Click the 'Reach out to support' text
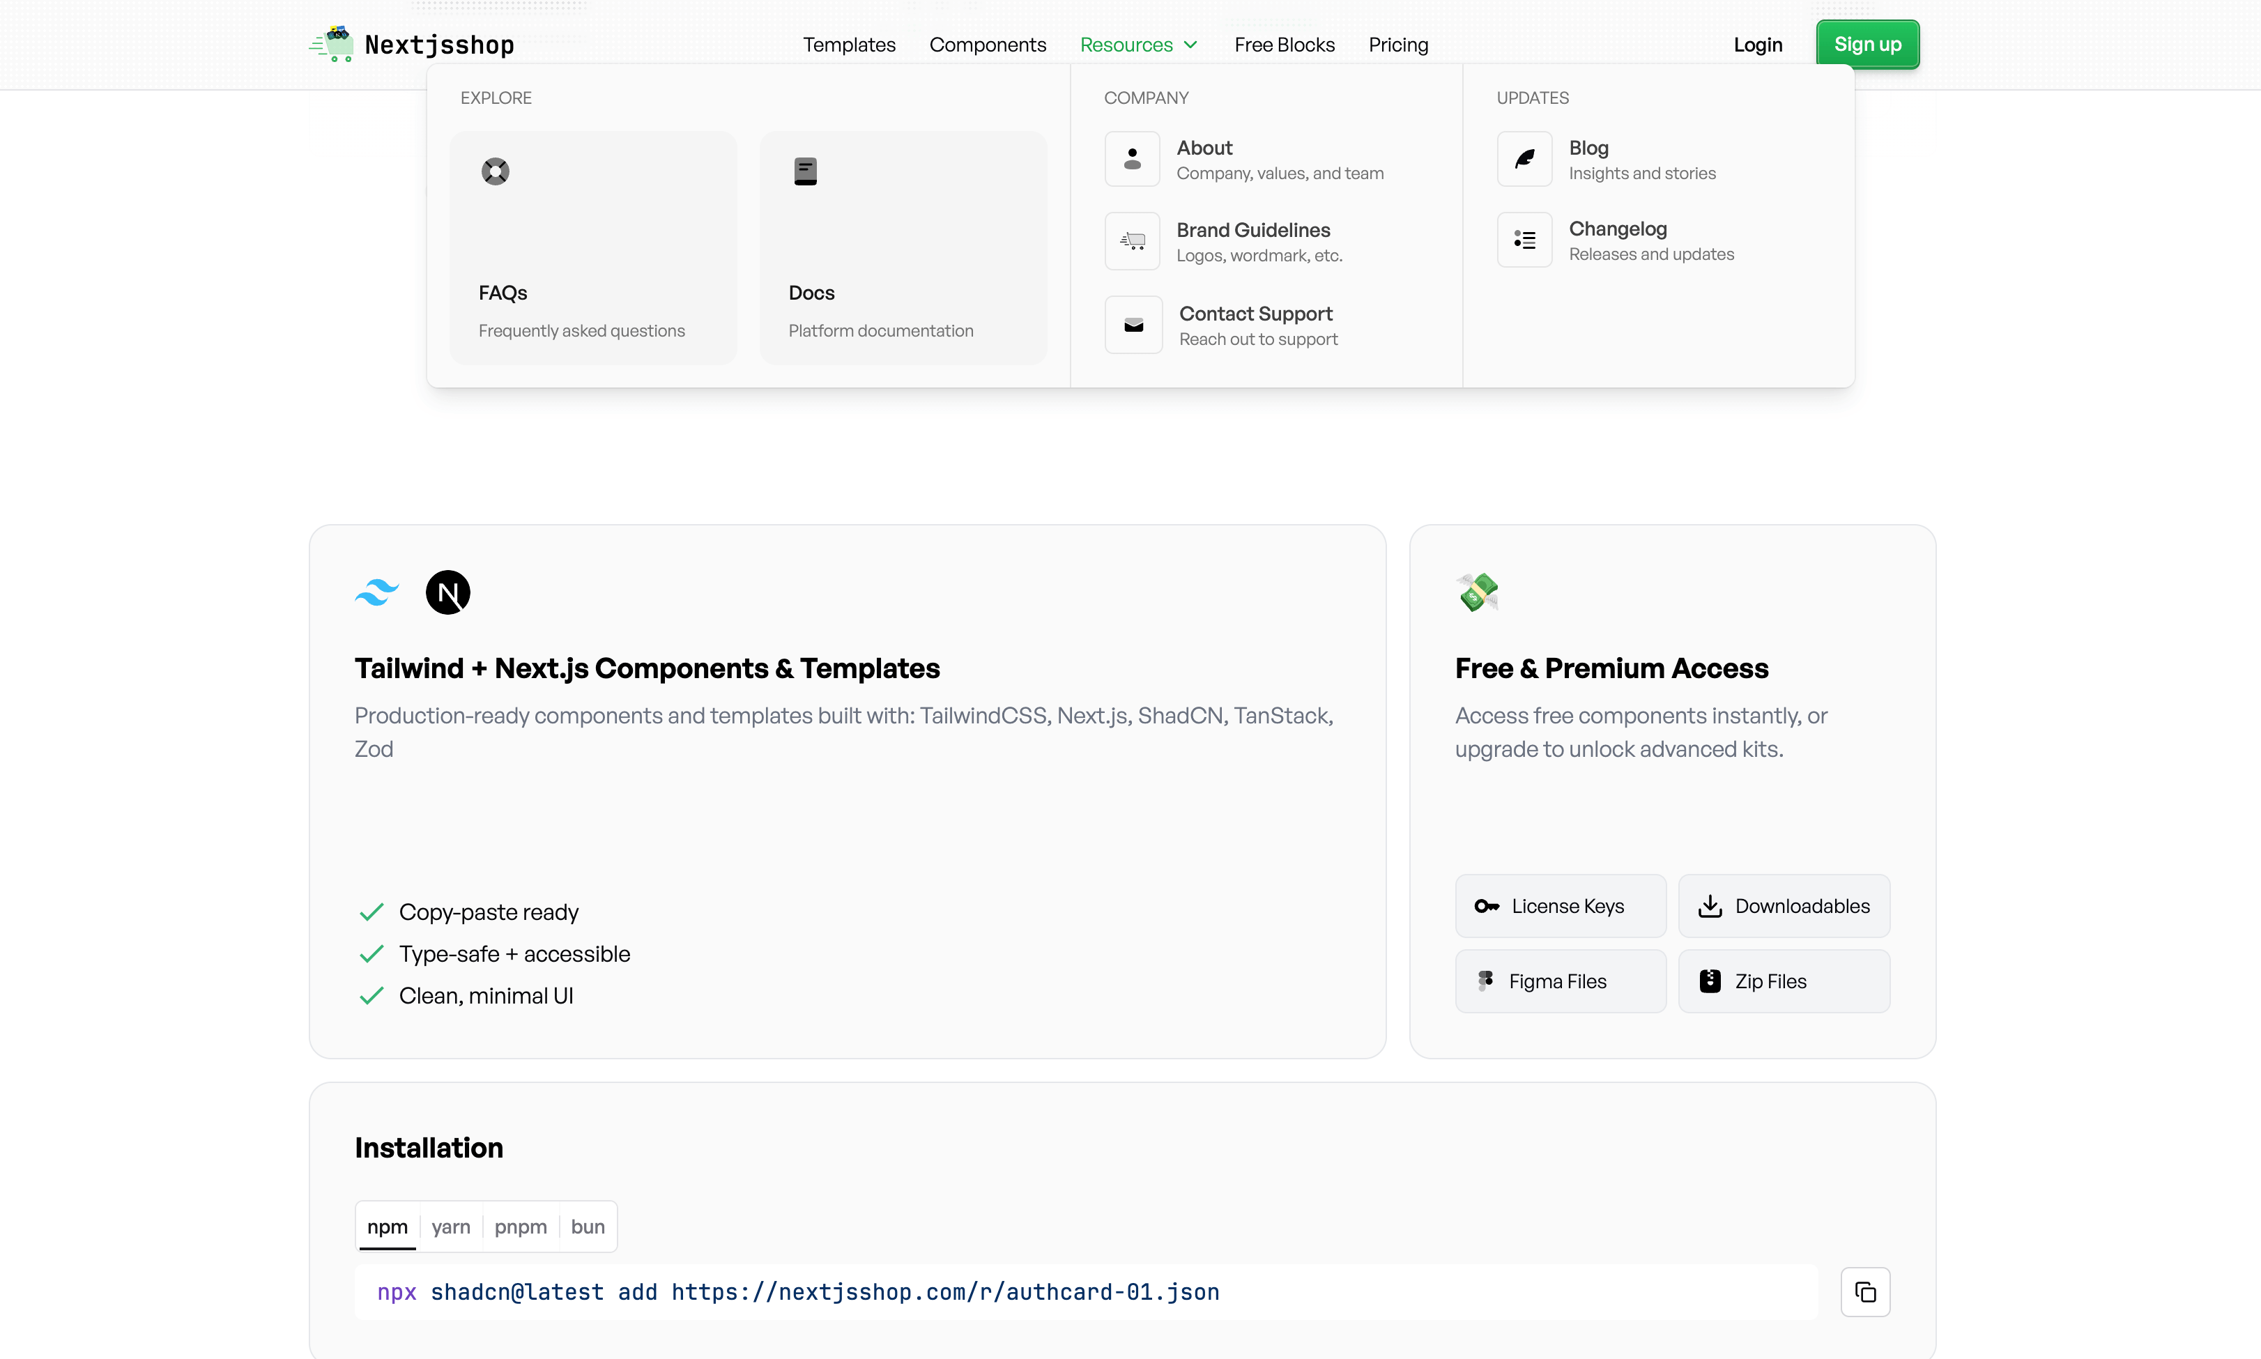 1258,340
